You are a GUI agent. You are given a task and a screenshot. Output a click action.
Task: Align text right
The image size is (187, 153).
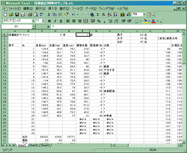click(x=80, y=21)
